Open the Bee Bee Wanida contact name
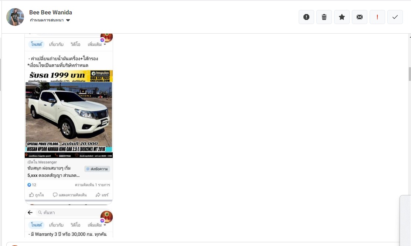Screen dimensions: 411x246 51,12
